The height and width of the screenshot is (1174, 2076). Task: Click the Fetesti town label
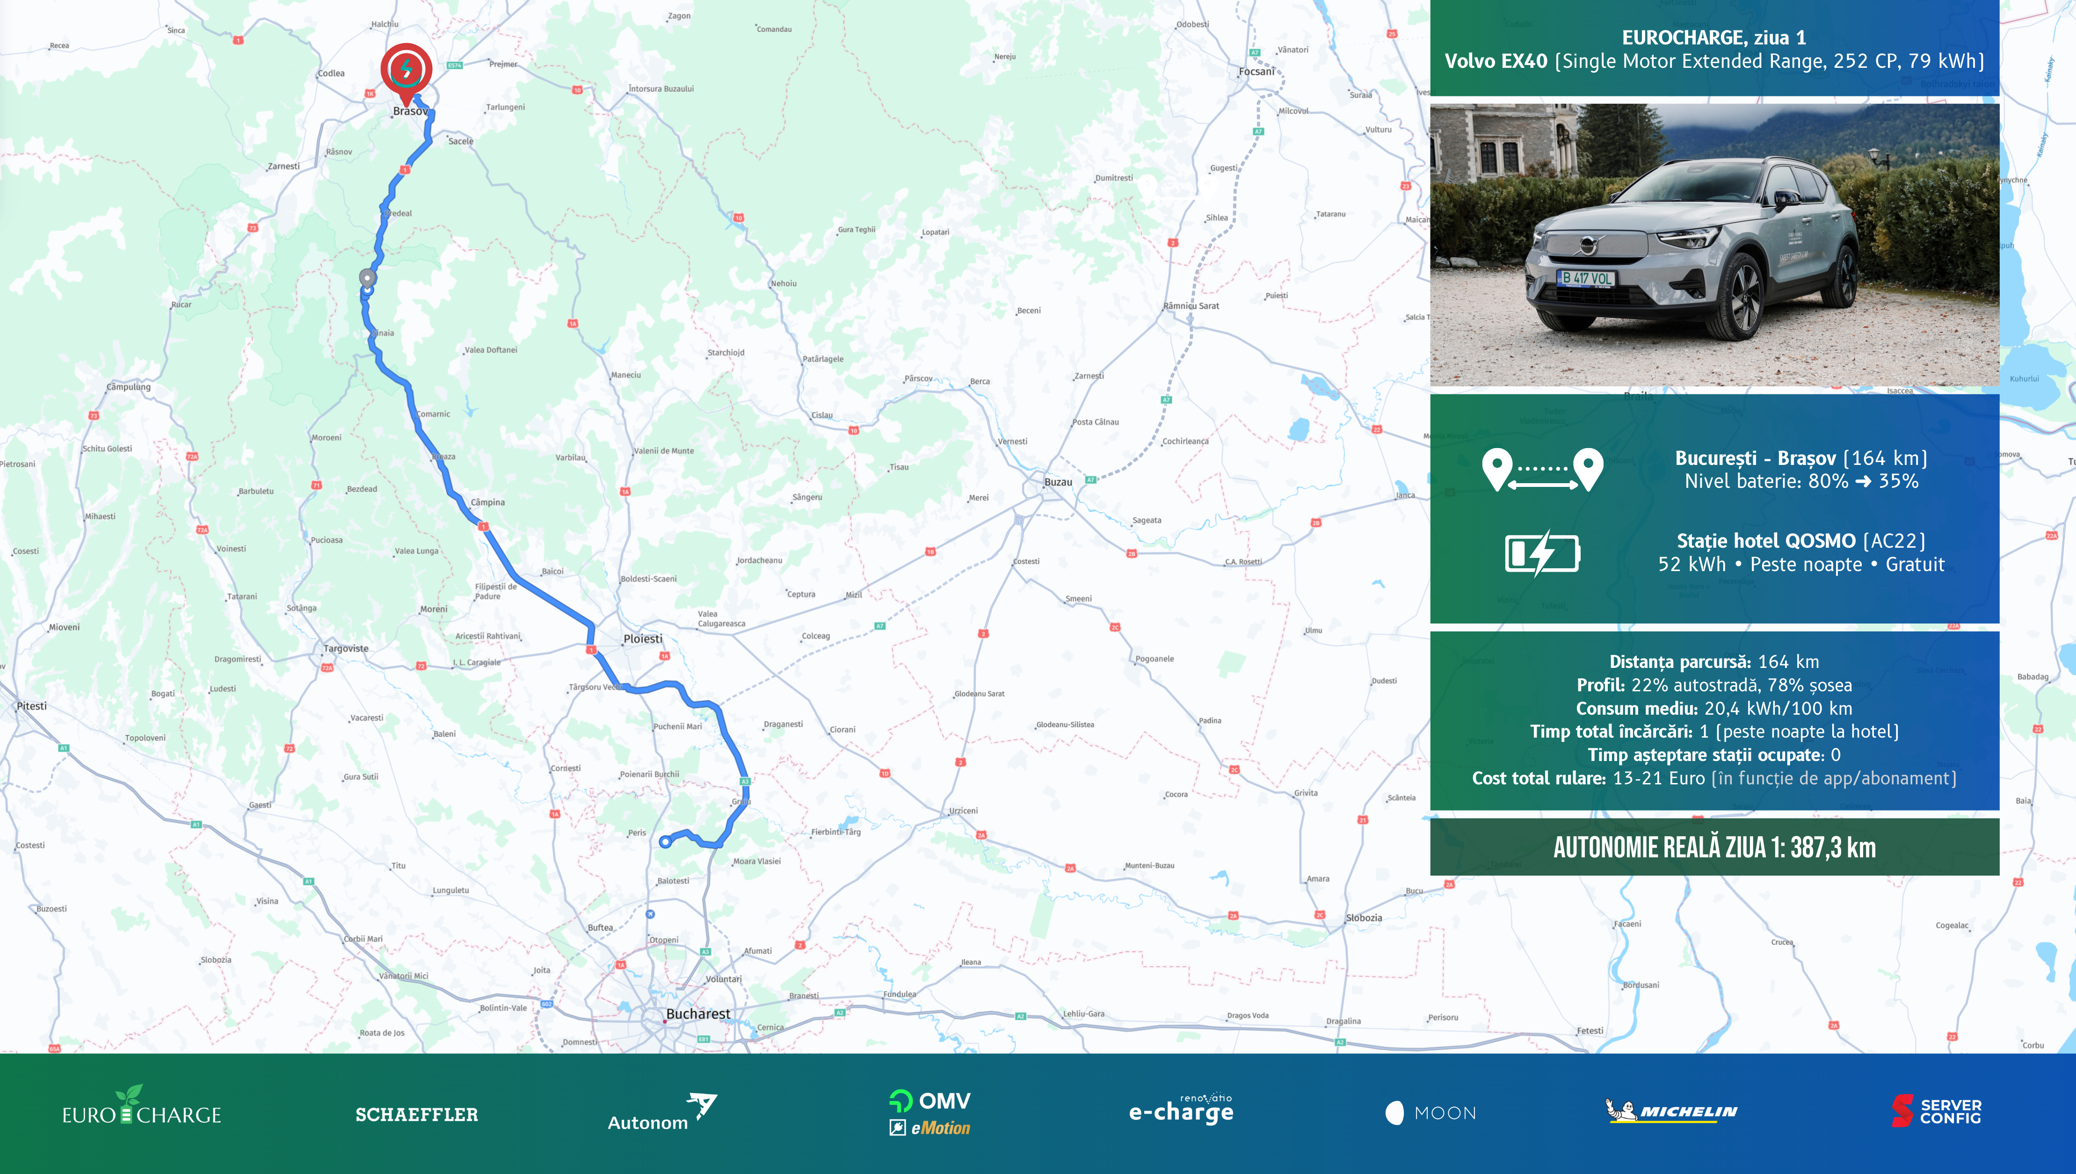1590,1030
